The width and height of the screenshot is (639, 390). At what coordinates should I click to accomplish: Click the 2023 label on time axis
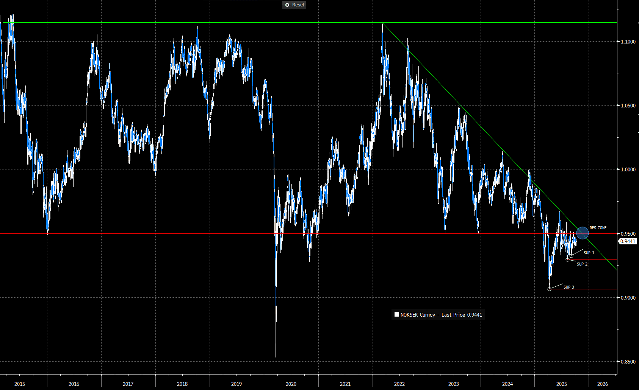tap(453, 384)
